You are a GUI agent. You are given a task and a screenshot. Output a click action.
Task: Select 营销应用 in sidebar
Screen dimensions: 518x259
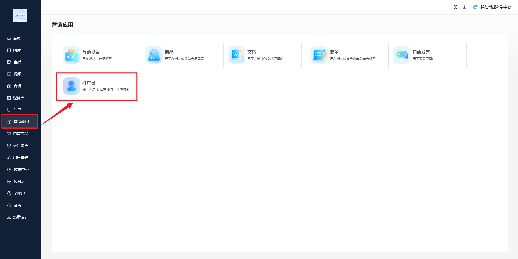click(x=21, y=122)
